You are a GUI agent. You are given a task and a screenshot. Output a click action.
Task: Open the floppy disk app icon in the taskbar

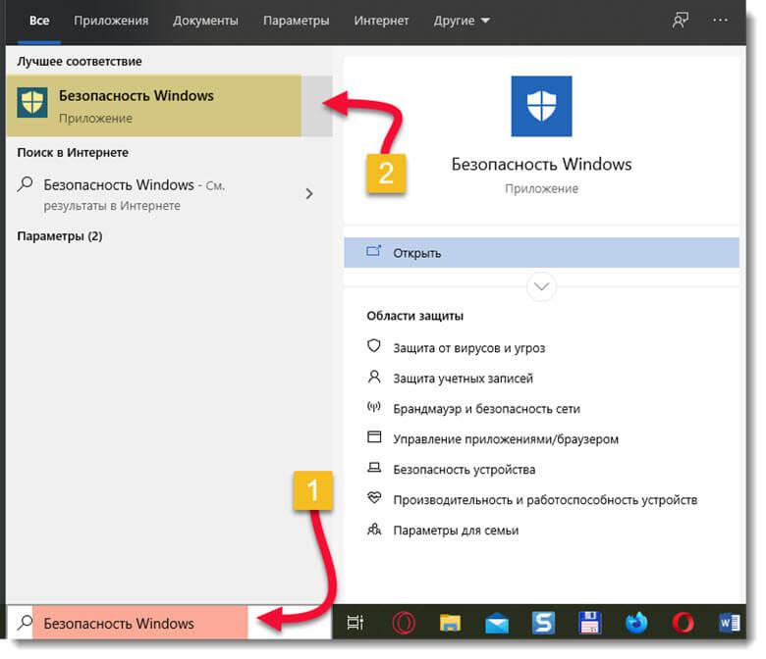pos(589,623)
